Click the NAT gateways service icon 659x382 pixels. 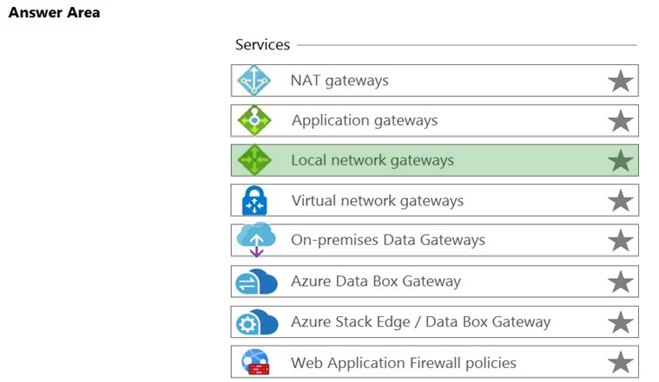(x=254, y=81)
